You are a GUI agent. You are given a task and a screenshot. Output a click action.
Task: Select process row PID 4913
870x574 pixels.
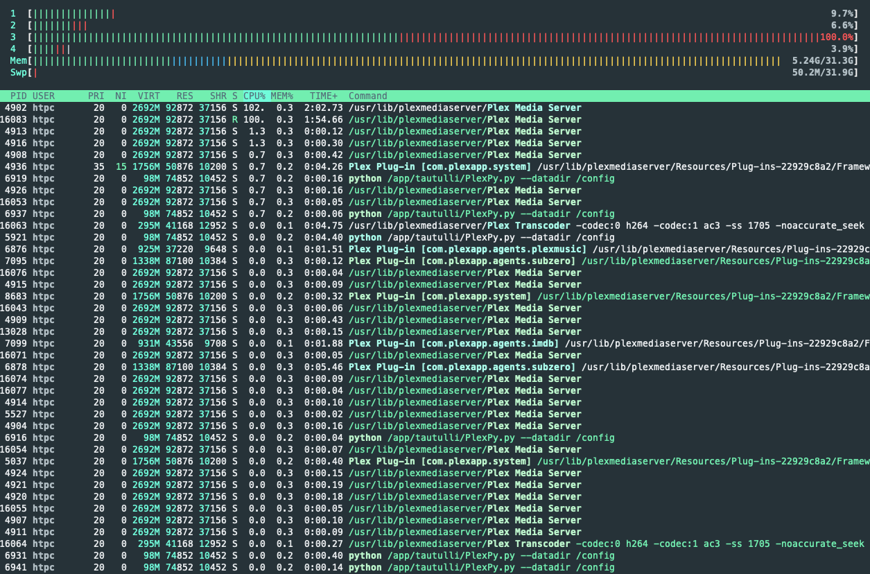click(x=435, y=131)
